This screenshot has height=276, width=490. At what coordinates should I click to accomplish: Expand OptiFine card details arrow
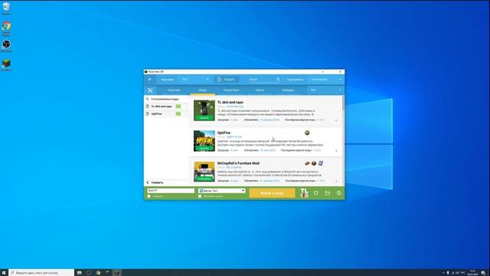(337, 151)
